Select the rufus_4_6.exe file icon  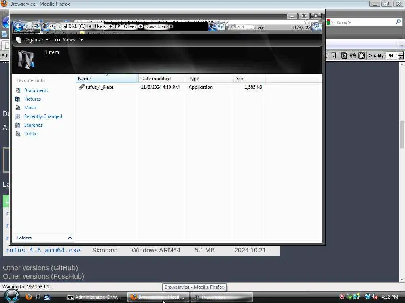tap(81, 87)
